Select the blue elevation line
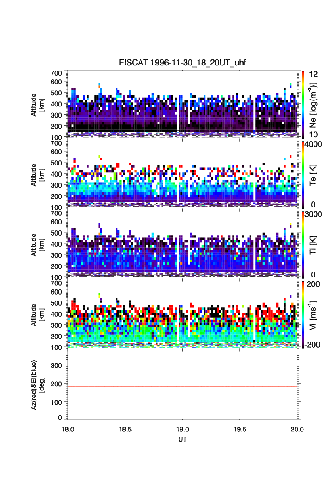 [x=182, y=406]
